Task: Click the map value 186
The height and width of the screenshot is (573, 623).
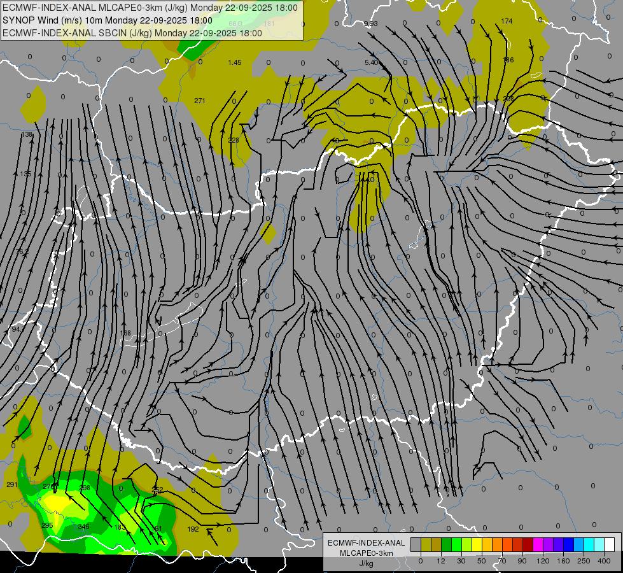Action: click(x=508, y=60)
